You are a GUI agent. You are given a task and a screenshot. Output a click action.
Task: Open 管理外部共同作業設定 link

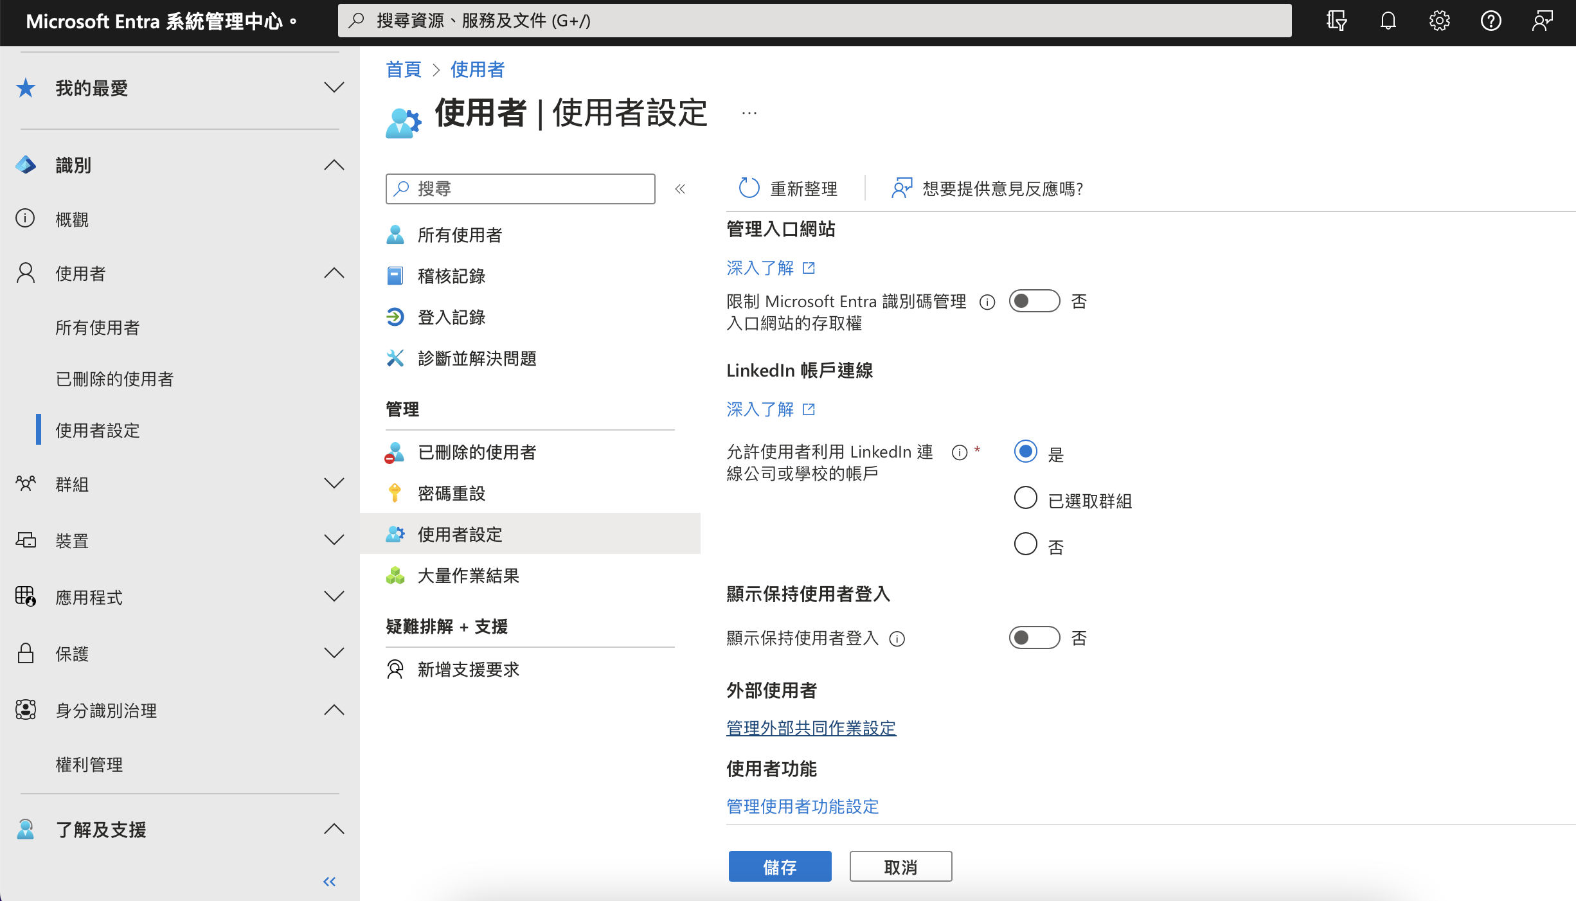point(811,728)
